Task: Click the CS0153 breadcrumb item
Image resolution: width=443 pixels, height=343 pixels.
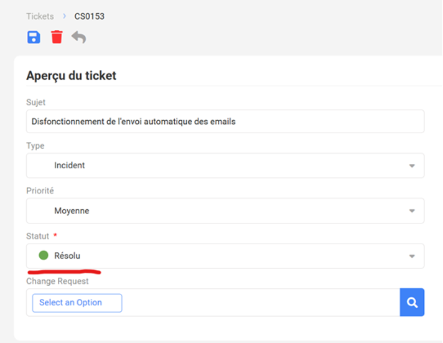Action: click(89, 16)
